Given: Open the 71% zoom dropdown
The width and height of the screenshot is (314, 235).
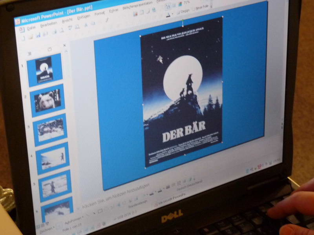Looking at the screenshot, I should (x=186, y=3).
